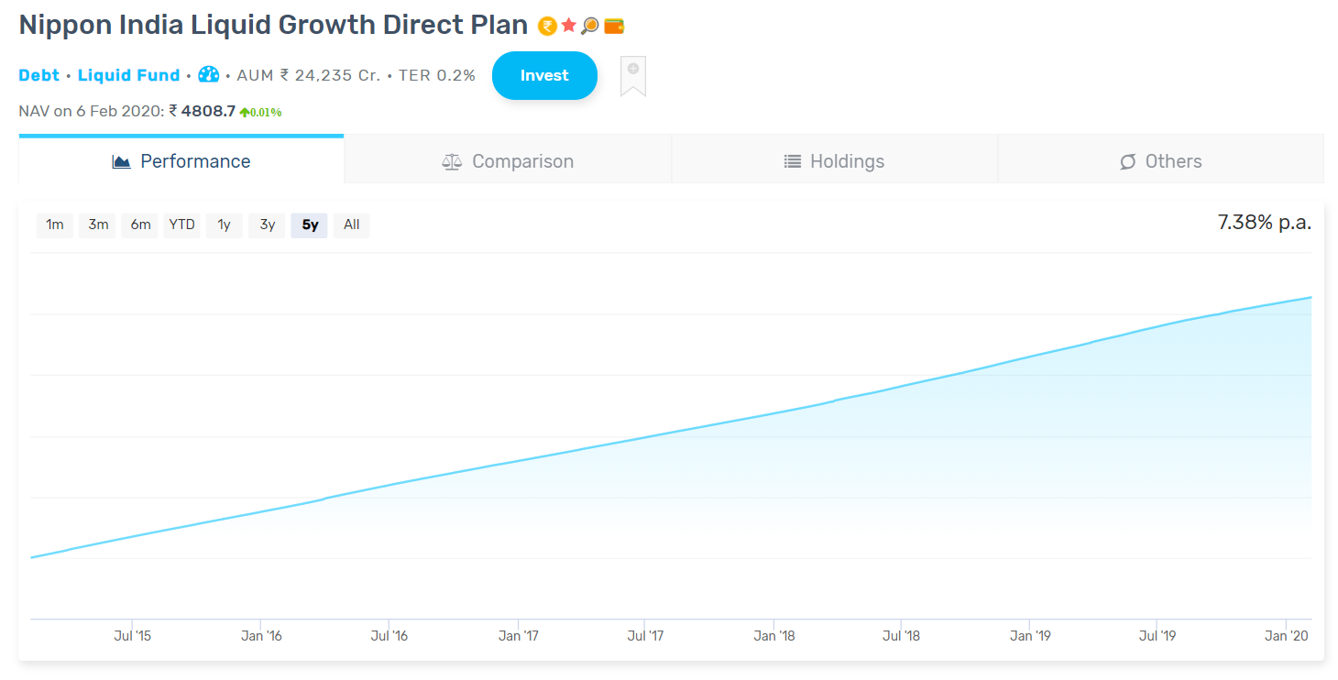Image resolution: width=1338 pixels, height=680 pixels.
Task: Open the Debt category link
Action: (x=39, y=75)
